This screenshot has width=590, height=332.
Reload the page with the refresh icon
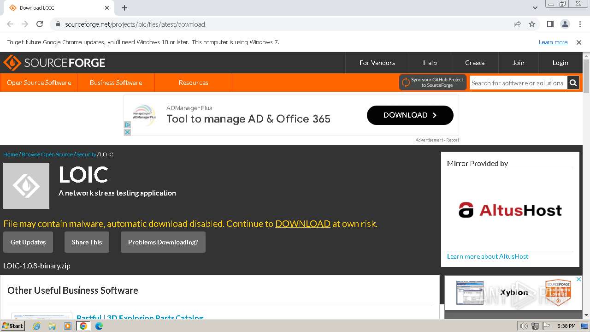click(x=40, y=24)
